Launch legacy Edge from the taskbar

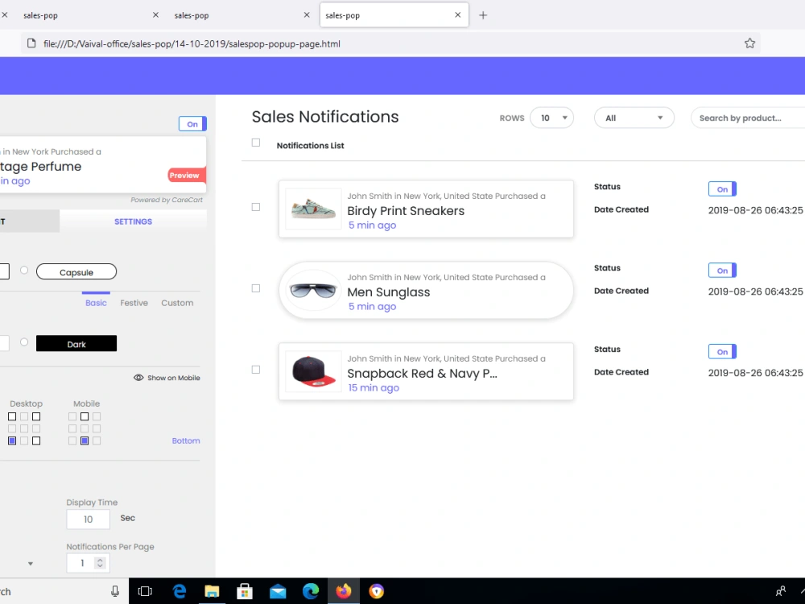point(180,591)
